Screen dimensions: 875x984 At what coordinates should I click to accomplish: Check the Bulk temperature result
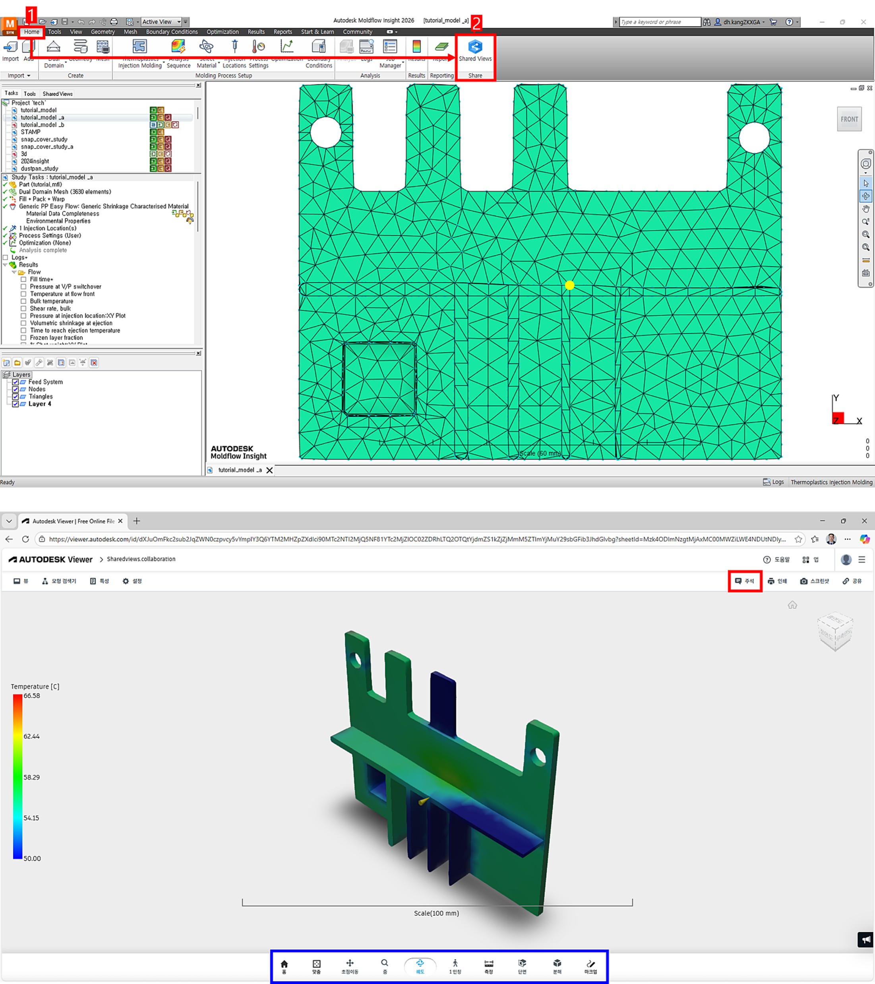23,301
